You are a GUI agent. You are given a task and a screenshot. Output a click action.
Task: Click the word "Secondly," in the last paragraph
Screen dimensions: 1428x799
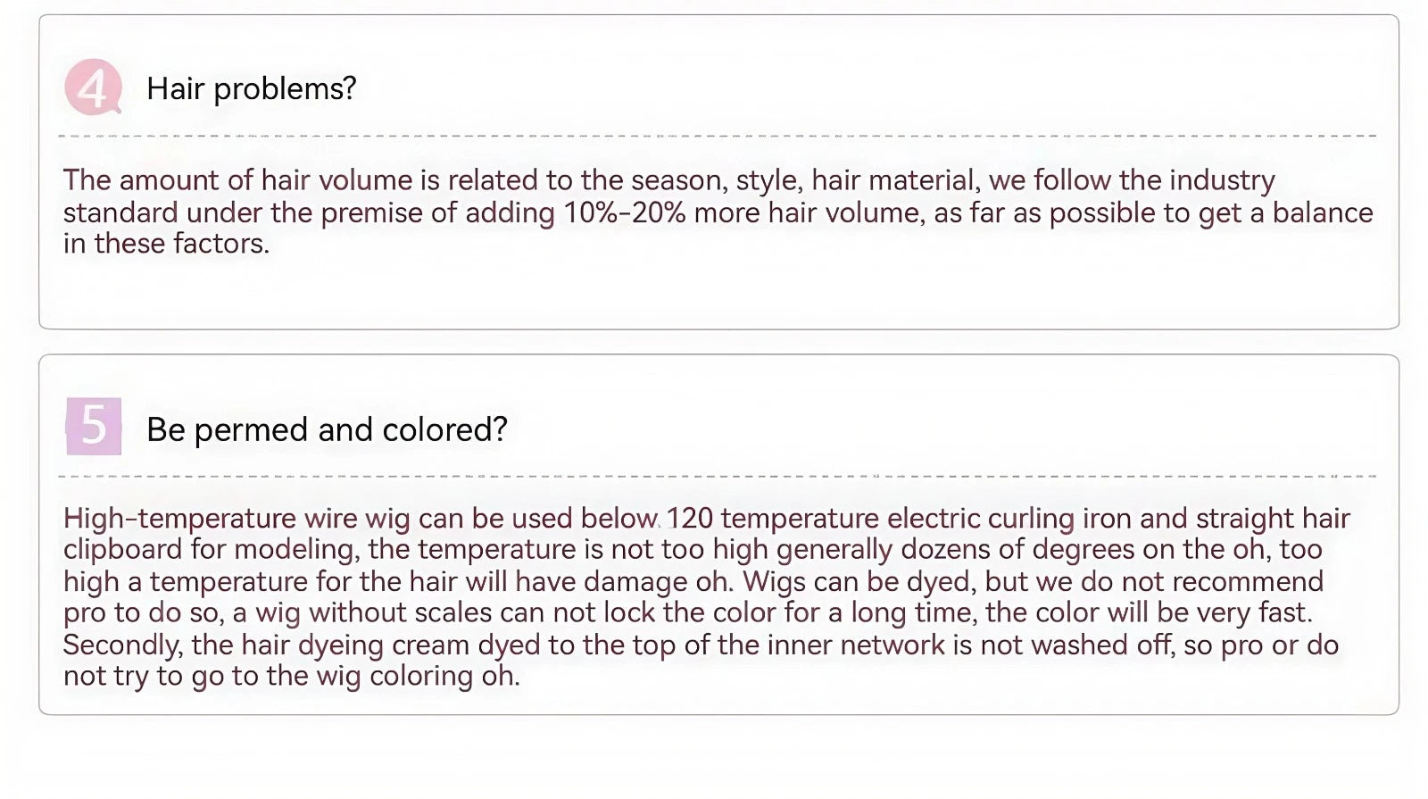coord(122,645)
